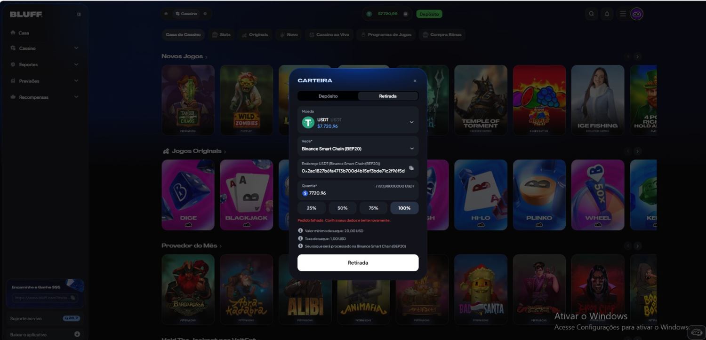Viewport: 706px width, 340px height.
Task: Open Suporte ao vivo support
Action: (44, 318)
